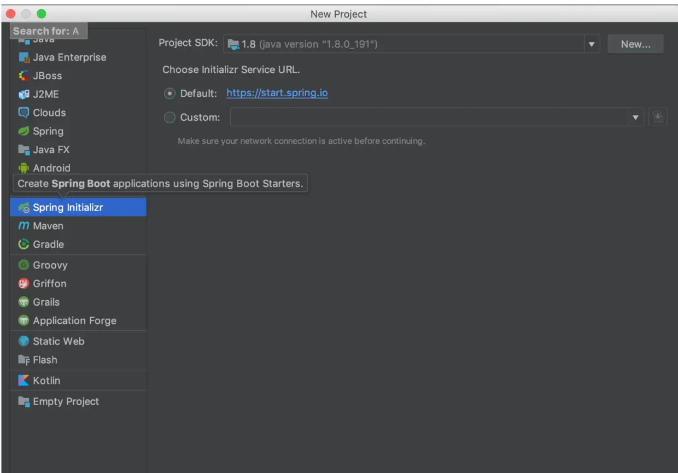The width and height of the screenshot is (678, 473).
Task: Click the 1.8 java version SDK text
Action: 309,44
